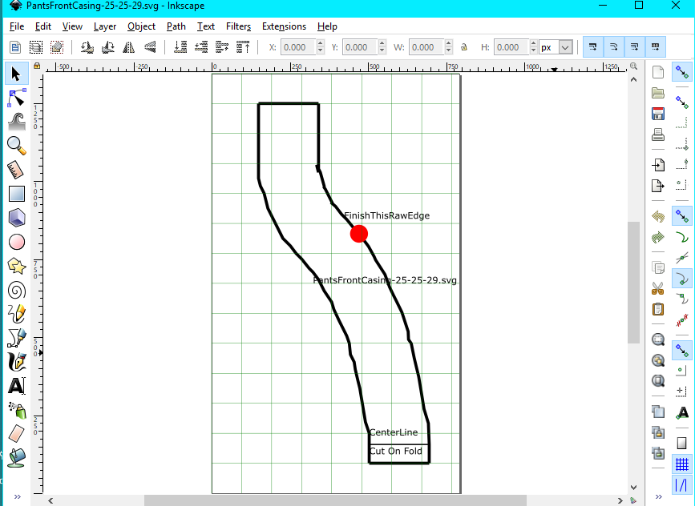Enable snapping in the right snap bar

click(683, 71)
